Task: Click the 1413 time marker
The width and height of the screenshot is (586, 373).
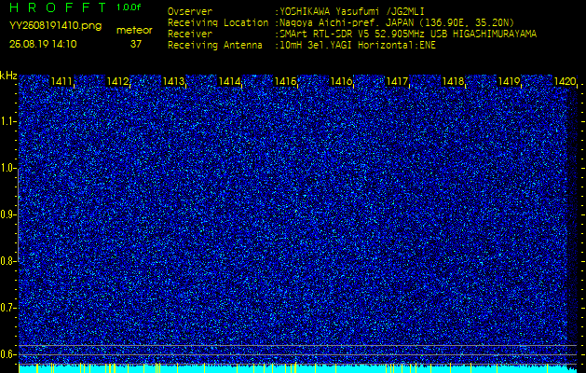Action: click(x=173, y=81)
